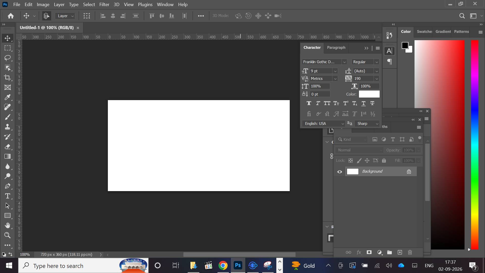Hide the Background layer visibility eye
Image resolution: width=485 pixels, height=273 pixels.
pos(339,172)
